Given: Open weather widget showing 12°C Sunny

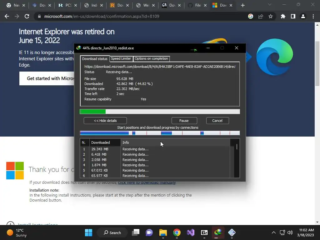Looking at the screenshot, I should (x=17, y=232).
